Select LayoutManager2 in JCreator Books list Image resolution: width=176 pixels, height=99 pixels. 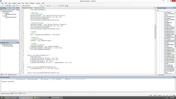pos(169,67)
